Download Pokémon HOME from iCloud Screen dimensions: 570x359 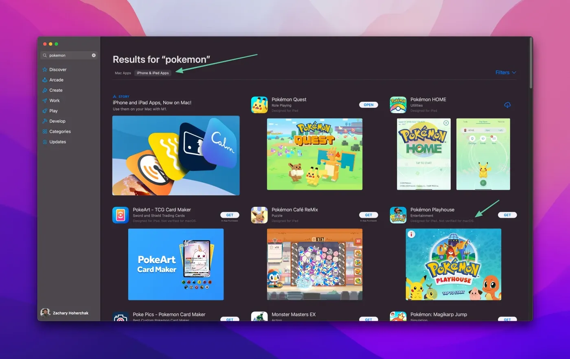click(x=507, y=105)
